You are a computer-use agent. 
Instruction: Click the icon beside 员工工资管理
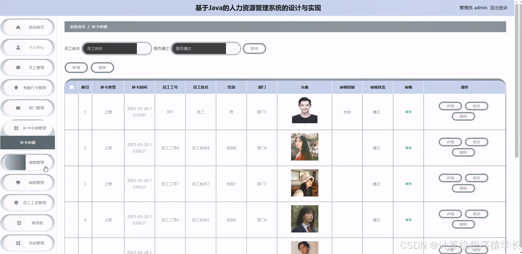(x=16, y=203)
